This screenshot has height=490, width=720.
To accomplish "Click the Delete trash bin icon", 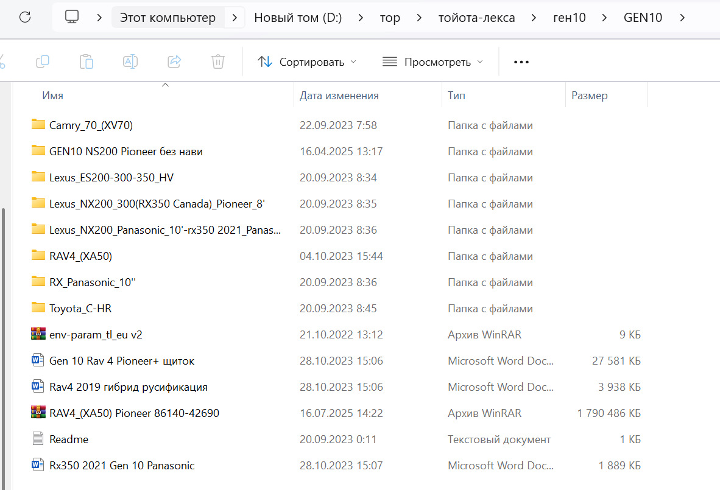I will 218,61.
